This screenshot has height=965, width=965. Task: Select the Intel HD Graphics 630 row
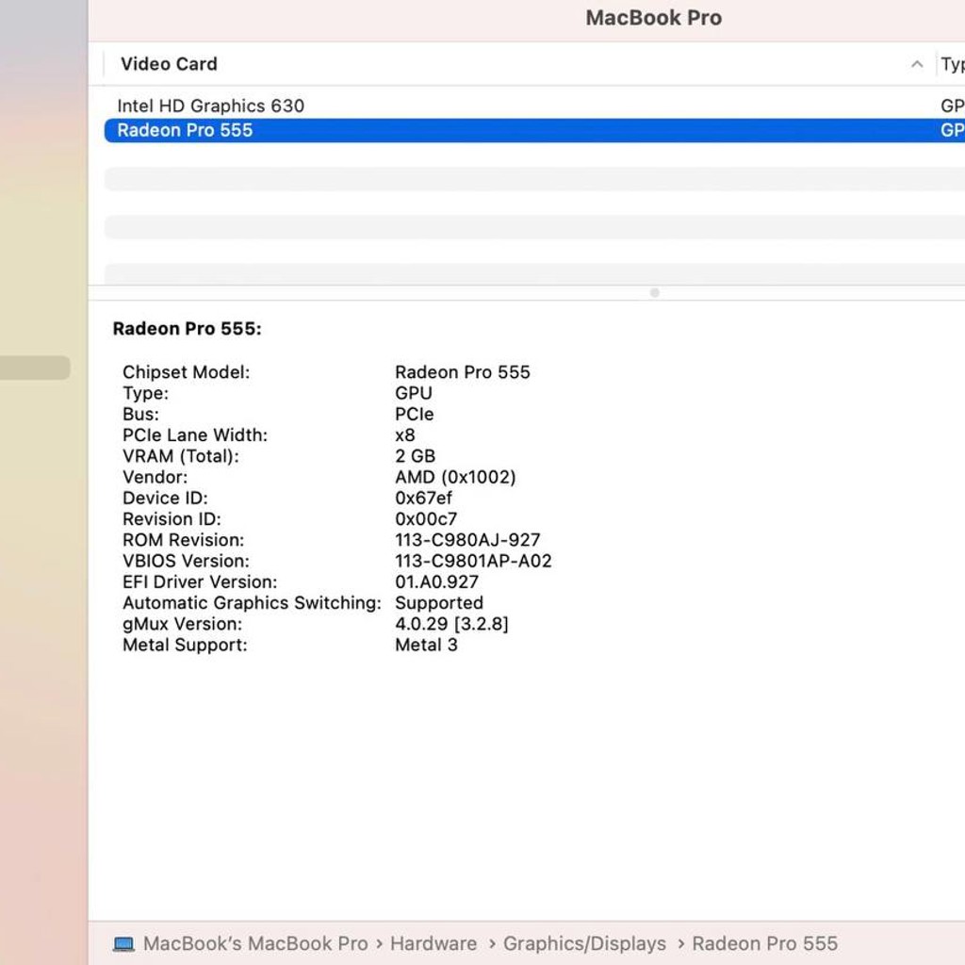point(534,106)
